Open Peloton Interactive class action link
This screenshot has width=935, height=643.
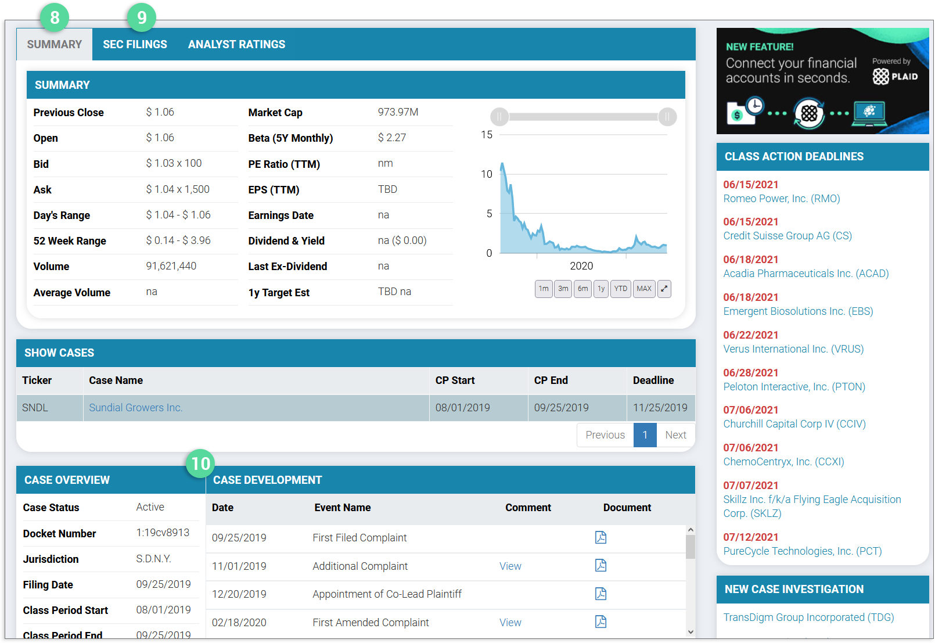coord(794,387)
